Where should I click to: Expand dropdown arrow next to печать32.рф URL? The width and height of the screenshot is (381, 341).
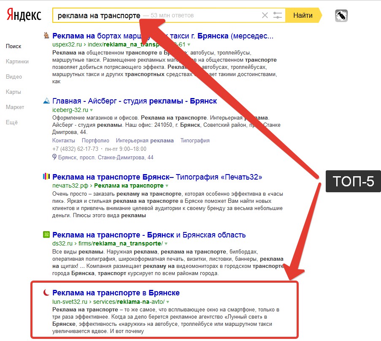167,186
